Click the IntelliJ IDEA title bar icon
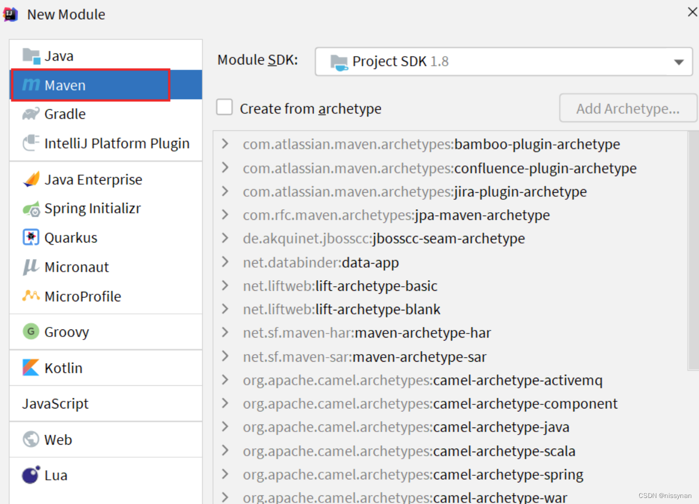 11,15
